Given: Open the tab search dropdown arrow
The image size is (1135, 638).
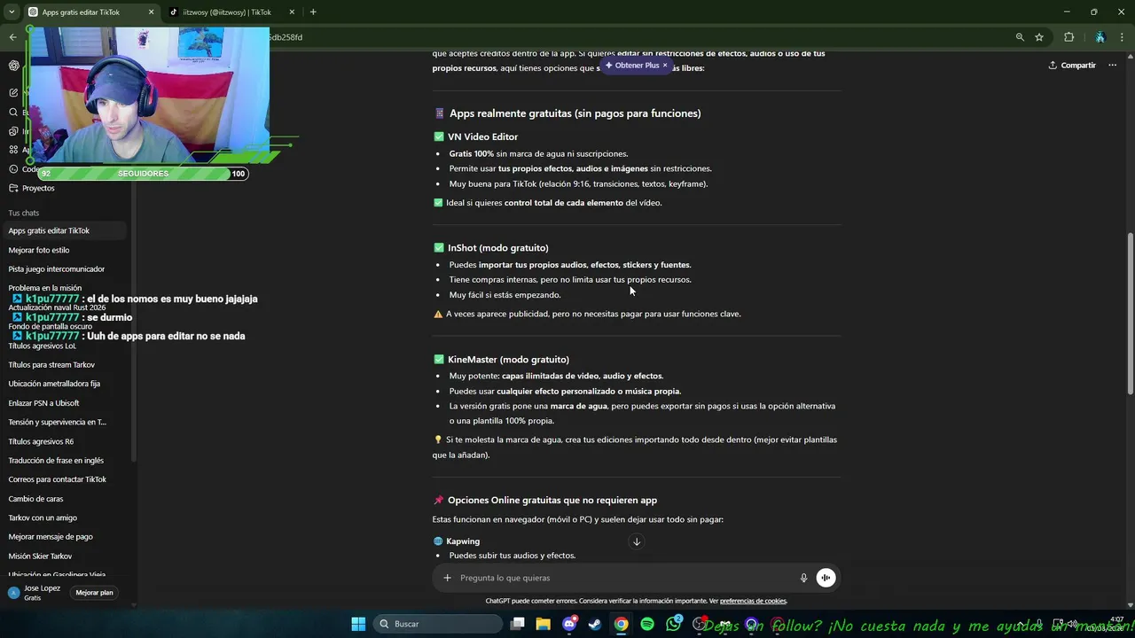Looking at the screenshot, I should coord(10,12).
